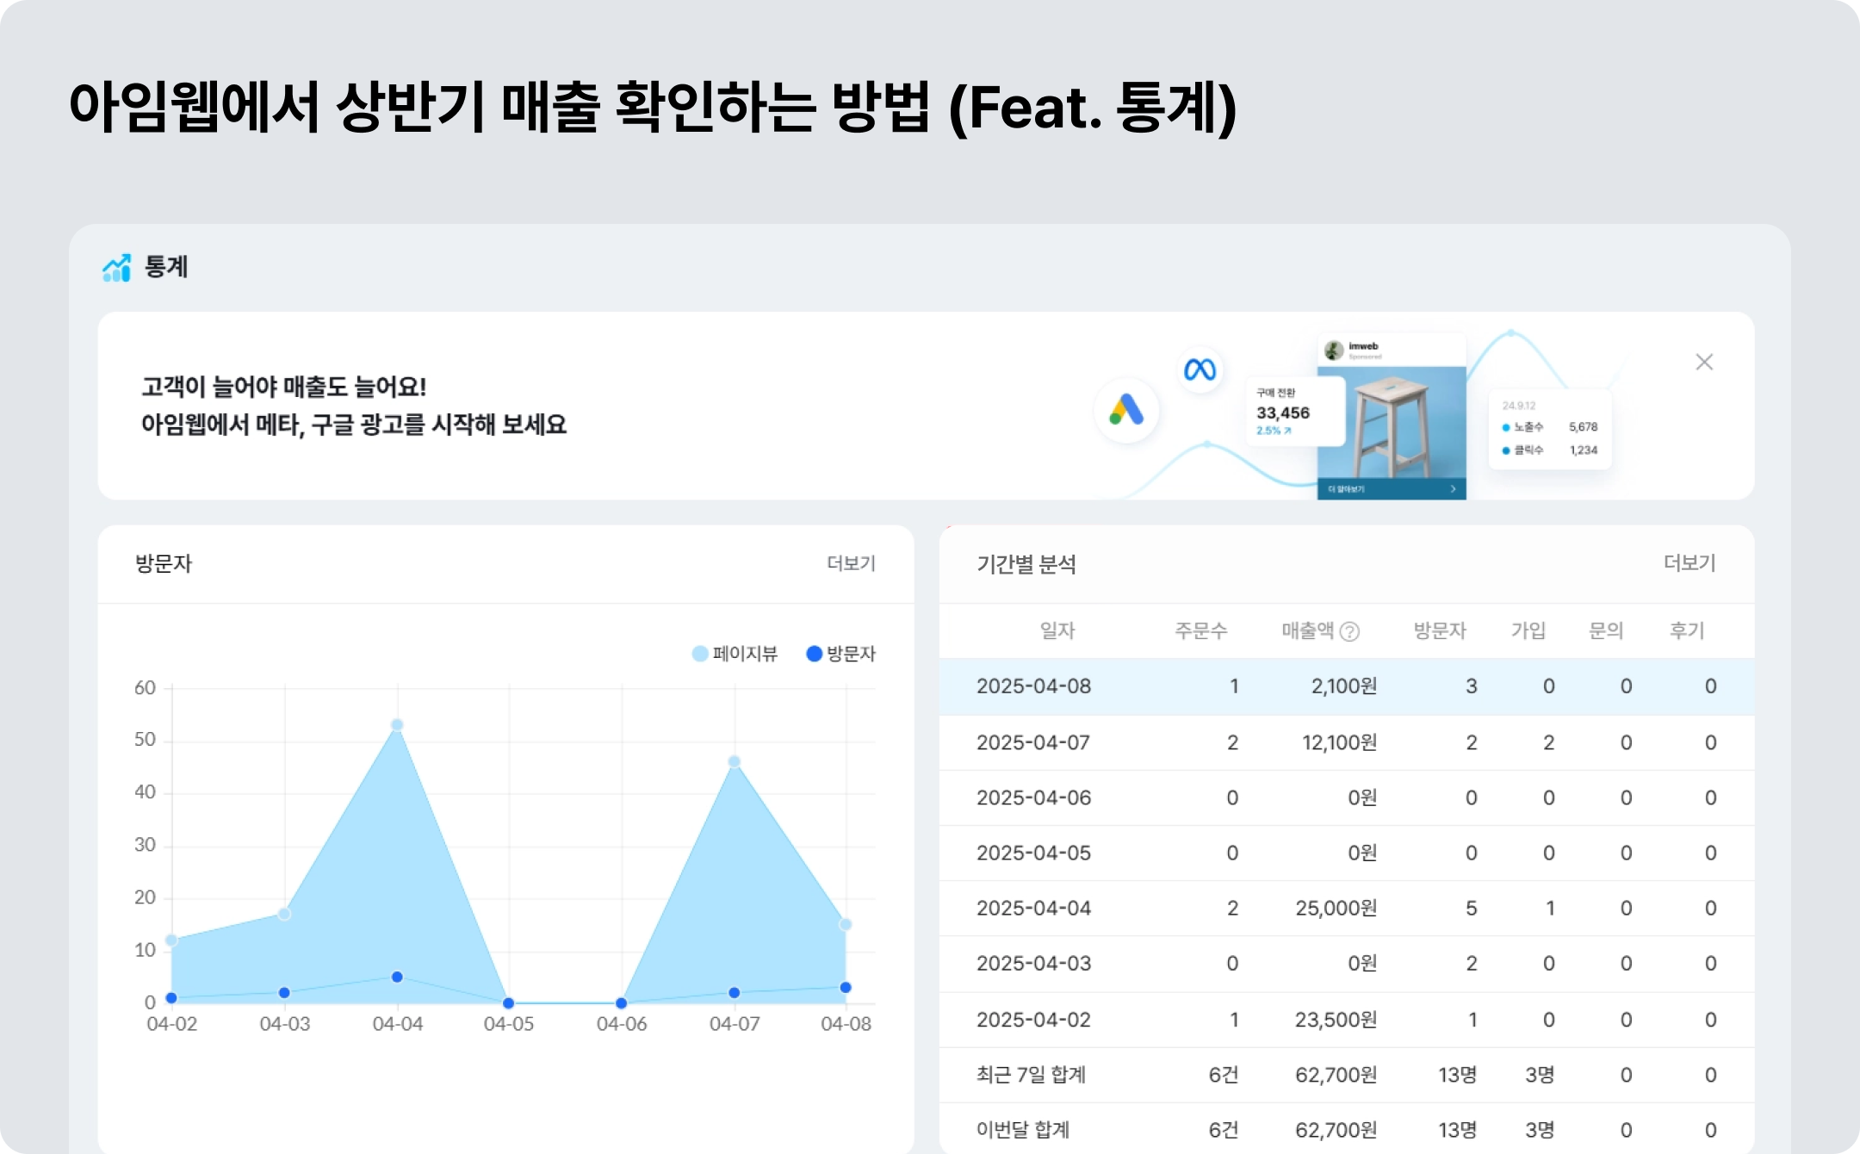Open 더보기 in the 방문자 panel
Image resolution: width=1860 pixels, height=1154 pixels.
coord(851,563)
